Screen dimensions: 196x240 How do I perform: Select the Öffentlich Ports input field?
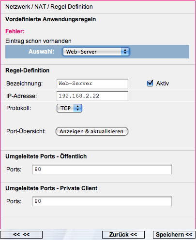tap(102, 169)
